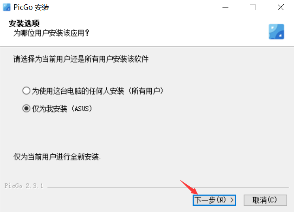Select the 仅为我安装 (ASUS) radio button
The width and height of the screenshot is (294, 212).
pos(26,109)
